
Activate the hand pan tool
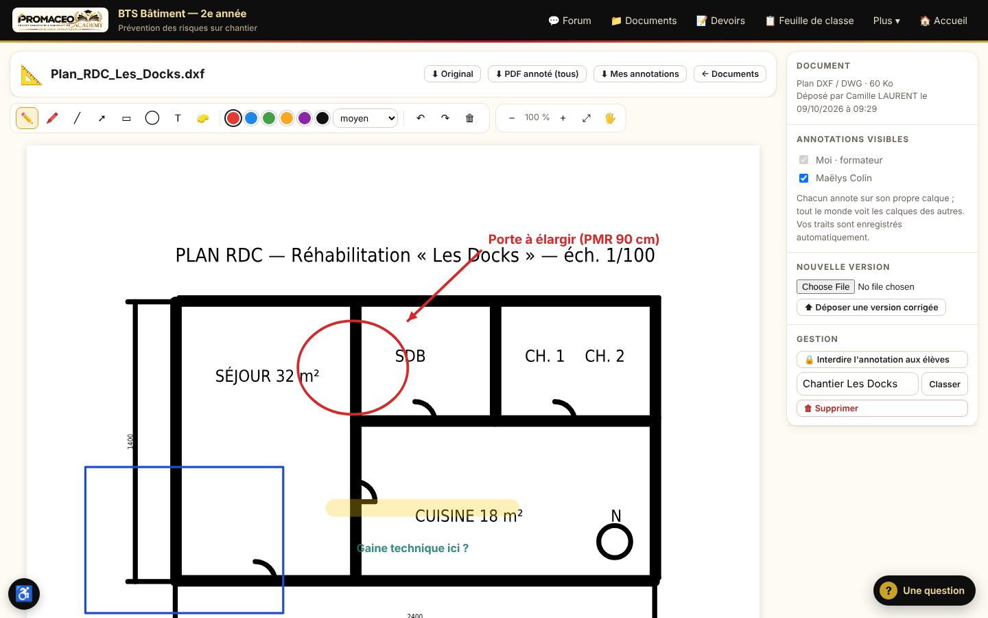pyautogui.click(x=610, y=118)
